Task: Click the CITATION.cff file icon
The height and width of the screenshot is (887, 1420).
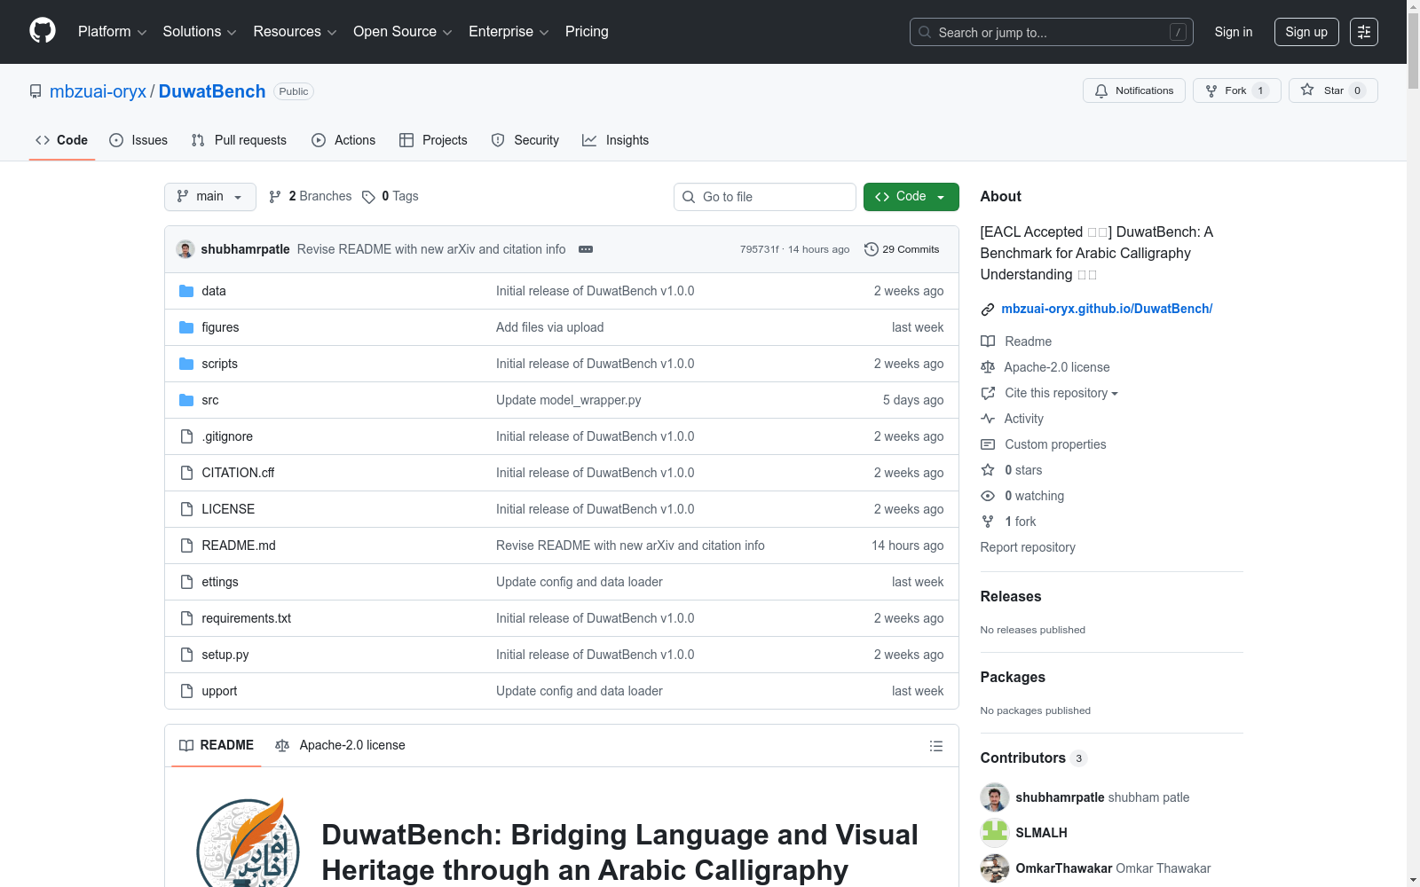Action: tap(186, 473)
